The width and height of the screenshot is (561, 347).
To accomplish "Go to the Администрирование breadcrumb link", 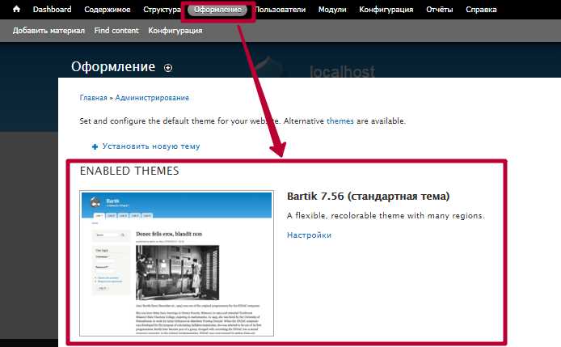I will click(x=152, y=98).
